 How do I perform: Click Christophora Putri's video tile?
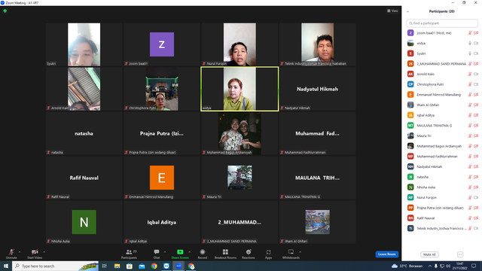162,89
